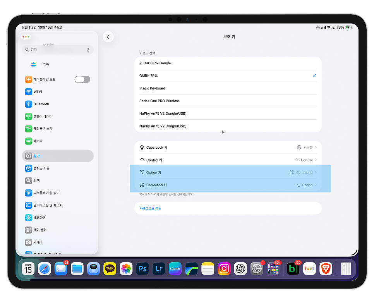Open 검색 settings item in sidebar
The image size is (374, 304).
[58, 180]
